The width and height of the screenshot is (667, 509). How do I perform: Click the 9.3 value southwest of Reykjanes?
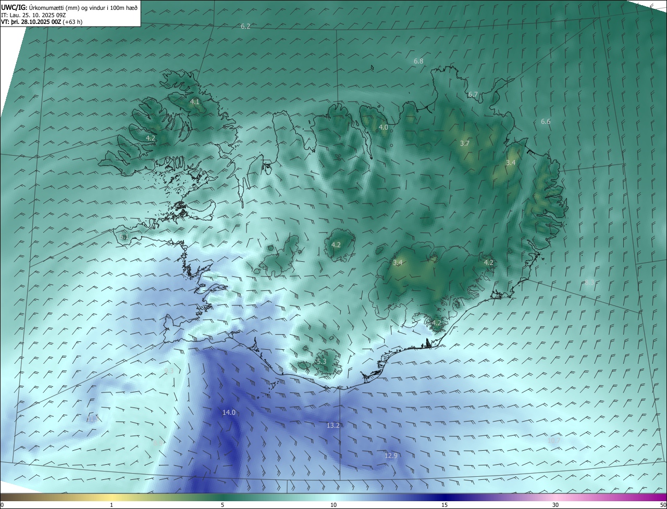click(169, 371)
